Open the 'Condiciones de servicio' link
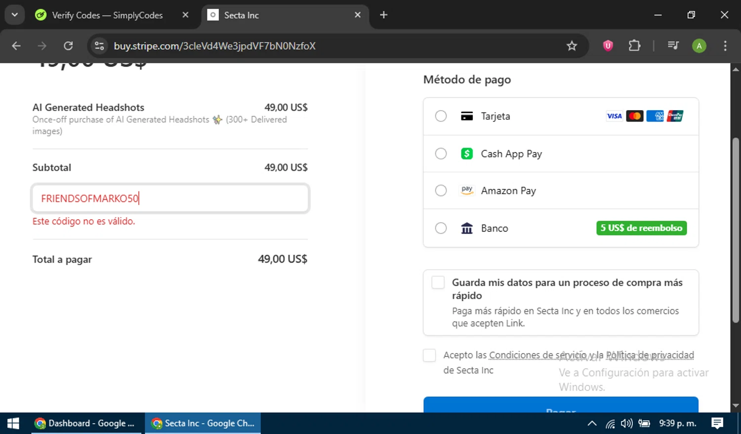741x434 pixels. 538,355
